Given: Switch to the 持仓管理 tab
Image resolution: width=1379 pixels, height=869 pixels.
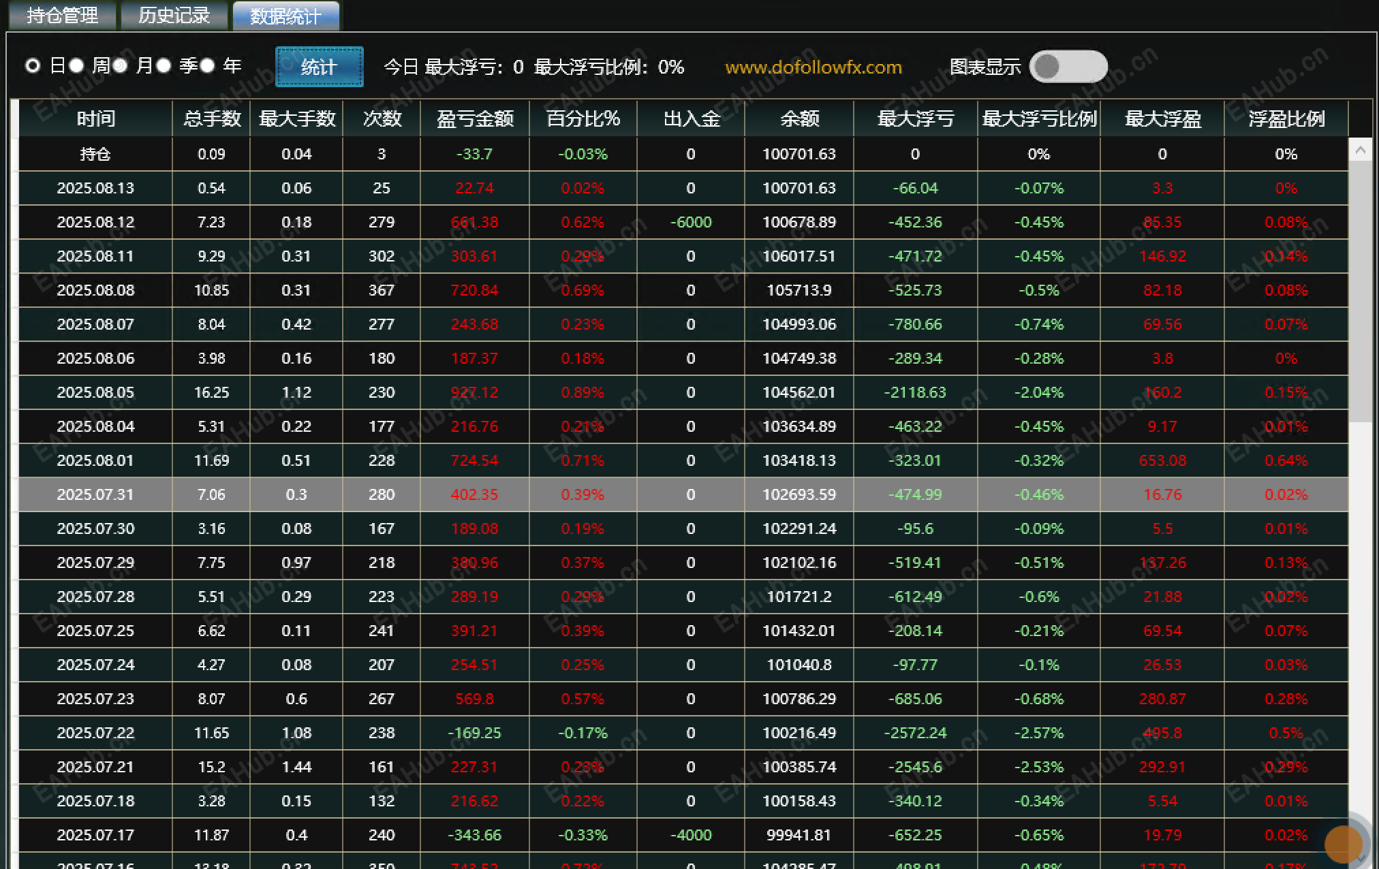Looking at the screenshot, I should pyautogui.click(x=62, y=16).
